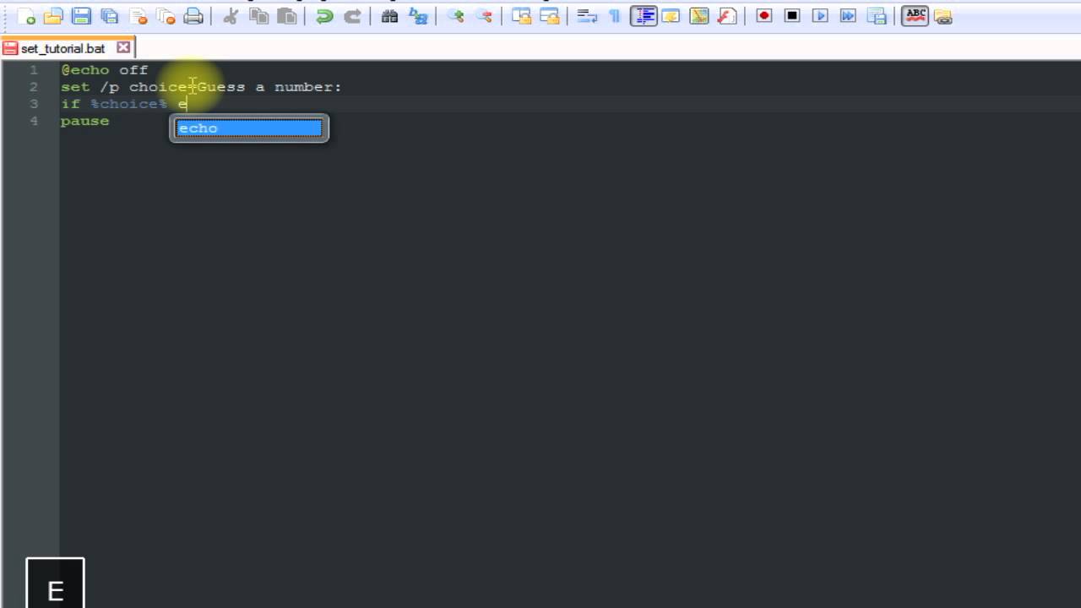Viewport: 1081px width, 608px height.
Task: Click the '@echo off' line of code
Action: point(104,70)
